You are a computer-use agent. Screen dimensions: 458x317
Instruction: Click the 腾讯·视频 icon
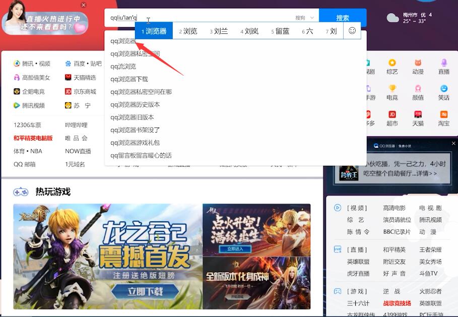[x=17, y=64]
